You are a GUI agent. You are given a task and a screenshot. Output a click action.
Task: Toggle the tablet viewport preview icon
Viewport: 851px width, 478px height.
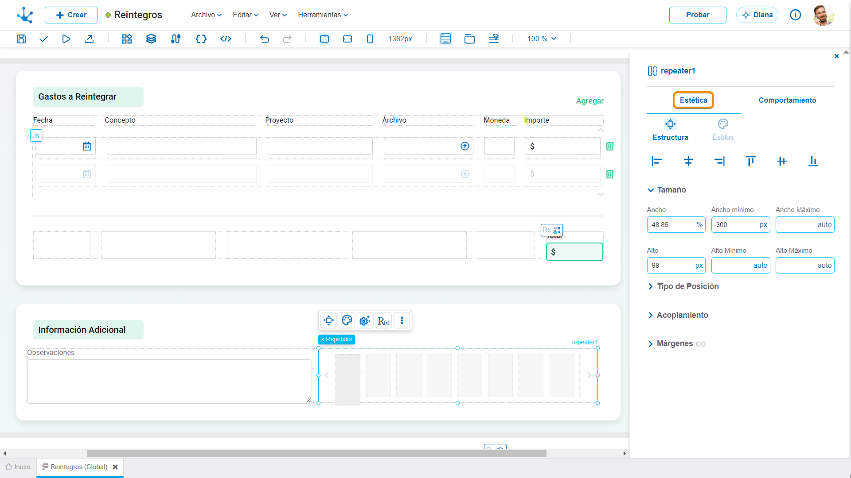[347, 39]
